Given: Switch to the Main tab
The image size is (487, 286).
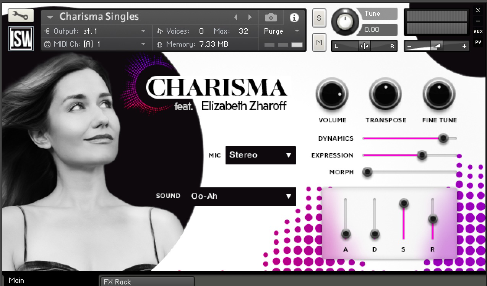Looking at the screenshot, I should pyautogui.click(x=16, y=280).
